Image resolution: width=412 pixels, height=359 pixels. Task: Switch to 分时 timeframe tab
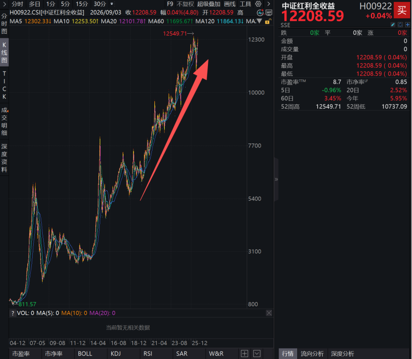click(17, 4)
